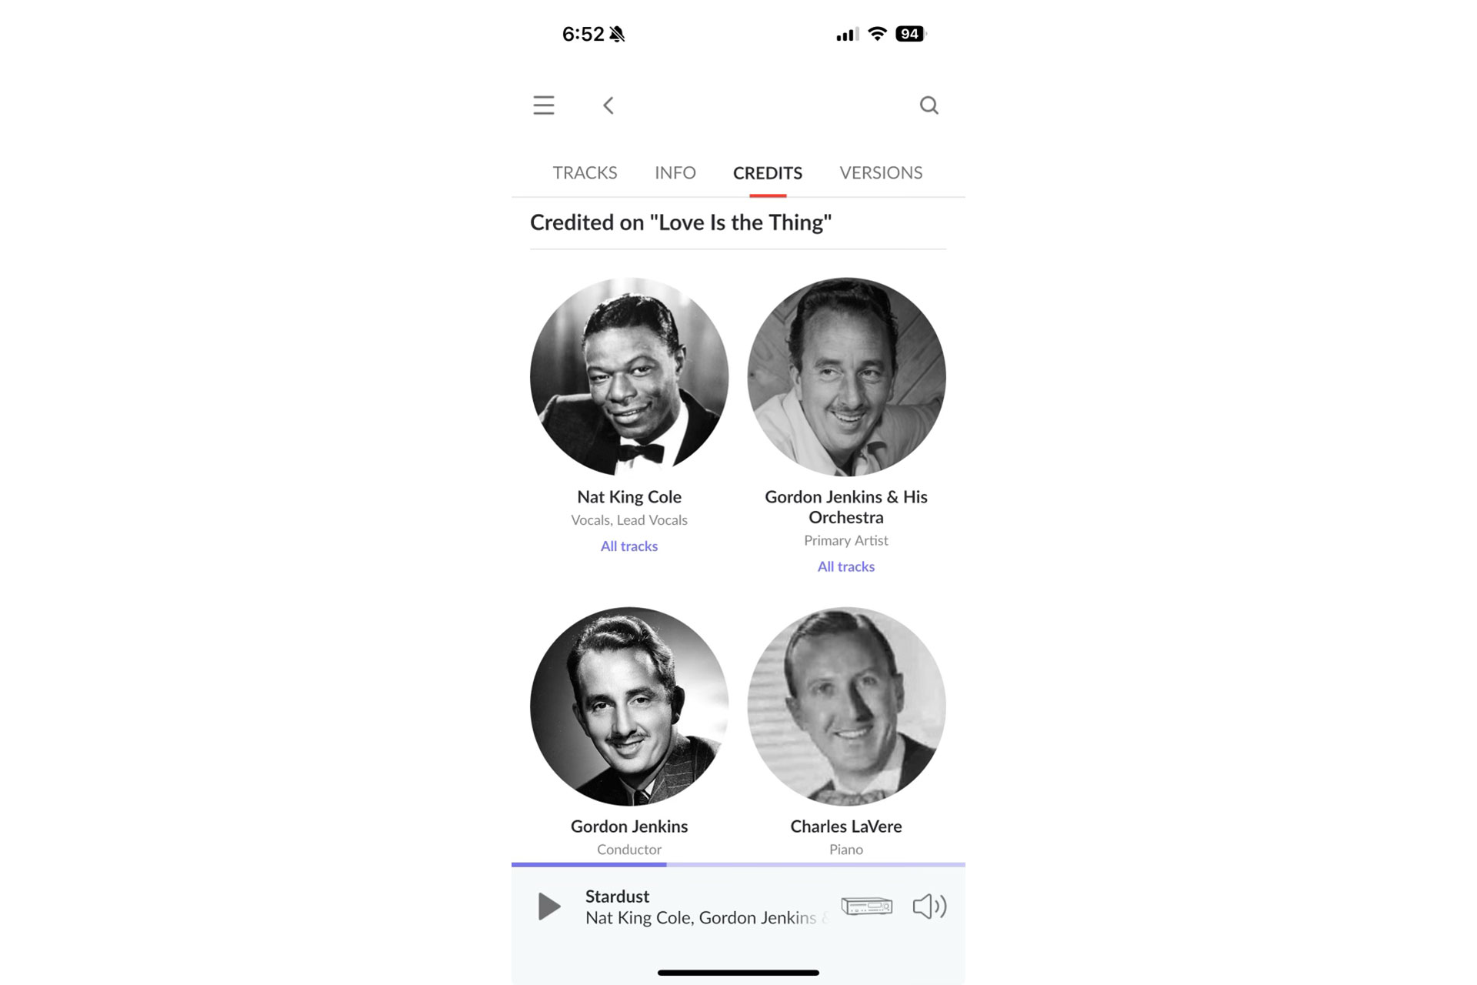Switch to the TRACKS tab

tap(585, 172)
